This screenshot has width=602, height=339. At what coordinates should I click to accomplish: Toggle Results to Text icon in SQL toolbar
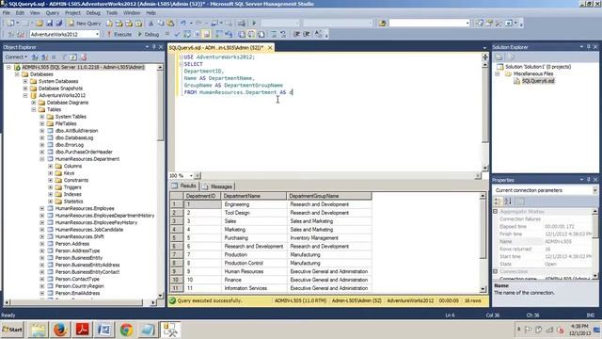pos(242,34)
